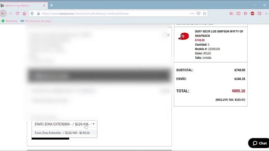This screenshot has width=269, height=151.
Task: Click the Duff Beer cap thumbnail
Action: pos(183,36)
